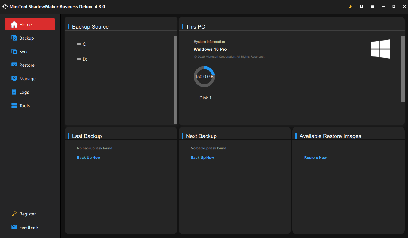The width and height of the screenshot is (408, 238).
Task: Open the hamburger menu in title bar
Action: 372,6
